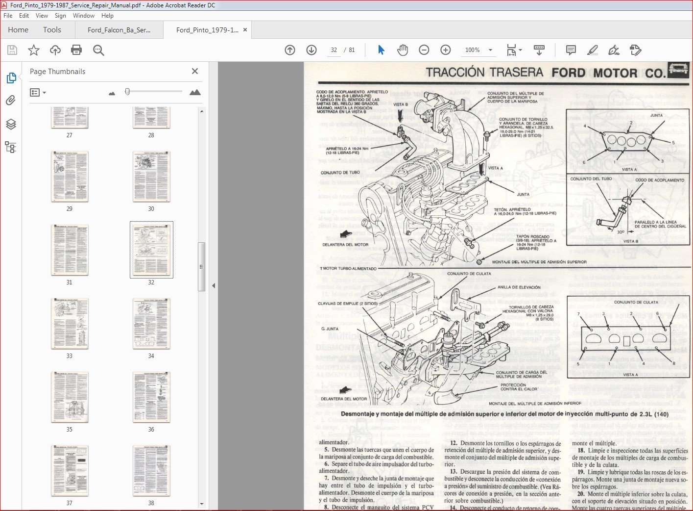This screenshot has height=511, width=693.
Task: Open the thumbnails options dropdown menu
Action: 38,92
